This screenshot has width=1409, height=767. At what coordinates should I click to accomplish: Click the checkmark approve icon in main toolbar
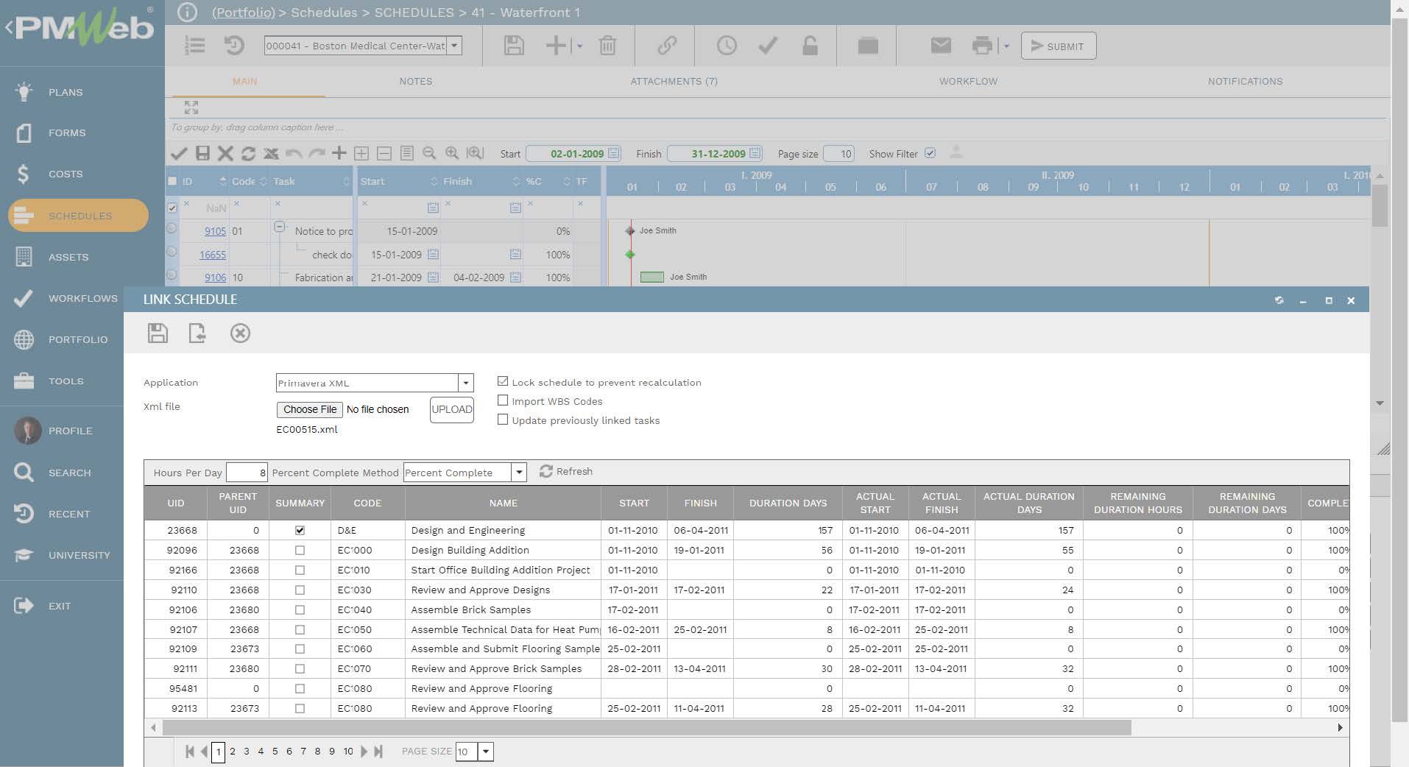click(768, 46)
